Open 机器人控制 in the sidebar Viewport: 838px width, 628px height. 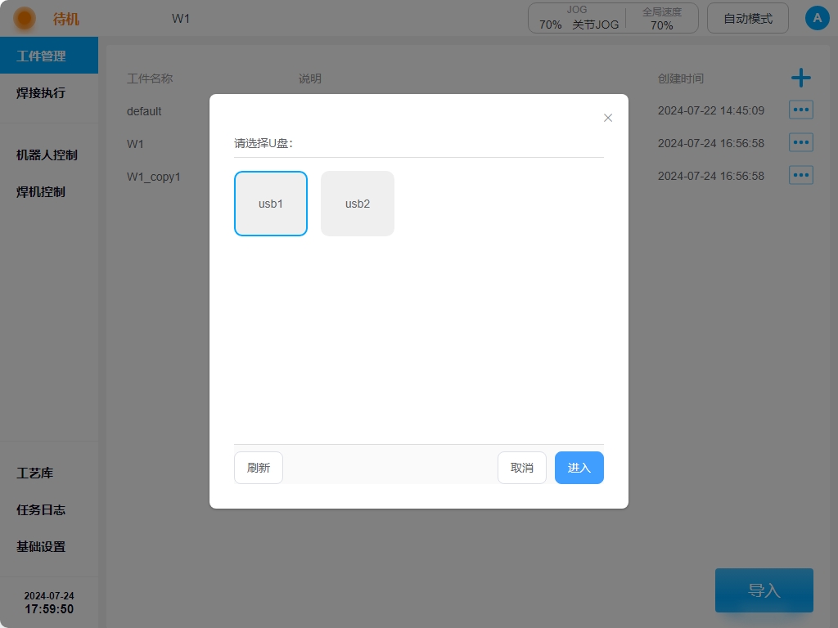pos(47,155)
